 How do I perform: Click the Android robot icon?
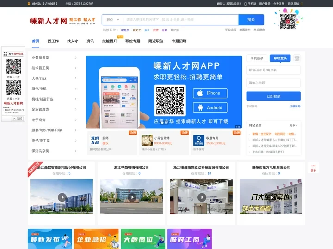(200, 107)
